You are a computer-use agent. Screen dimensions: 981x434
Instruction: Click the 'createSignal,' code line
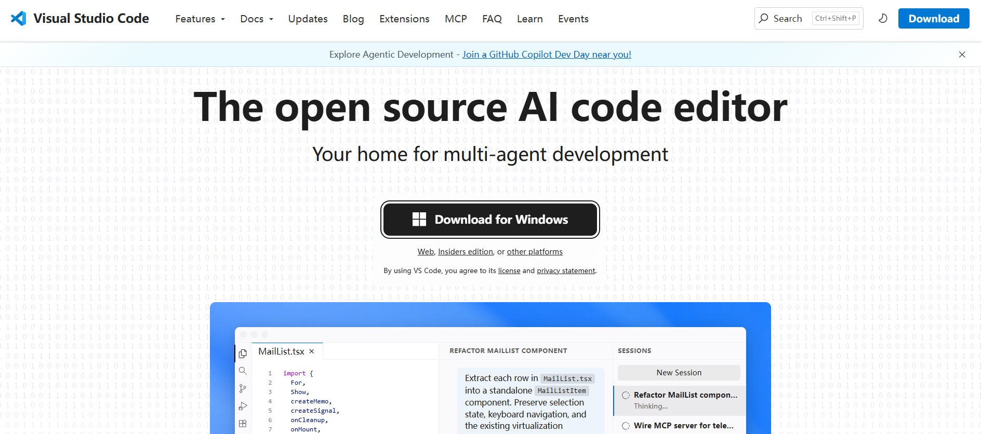(315, 411)
